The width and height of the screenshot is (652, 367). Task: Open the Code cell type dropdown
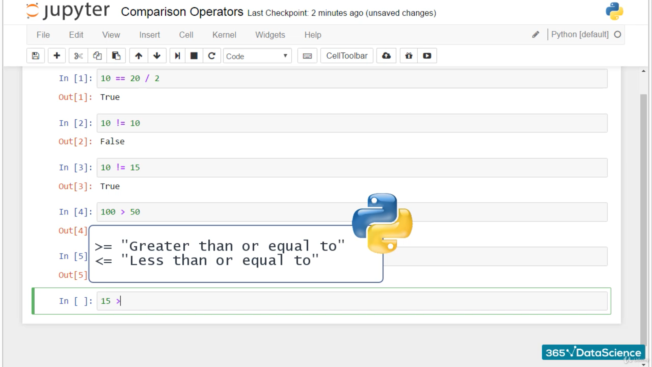[257, 56]
